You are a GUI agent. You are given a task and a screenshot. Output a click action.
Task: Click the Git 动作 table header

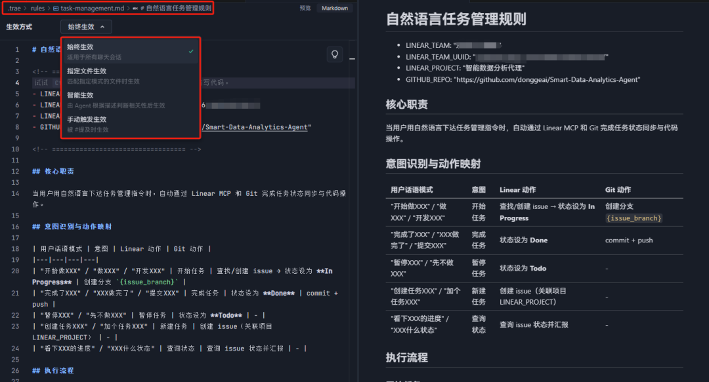tap(618, 189)
